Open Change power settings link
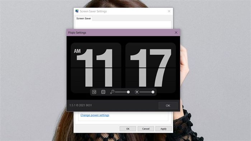 pyautogui.click(x=95, y=115)
